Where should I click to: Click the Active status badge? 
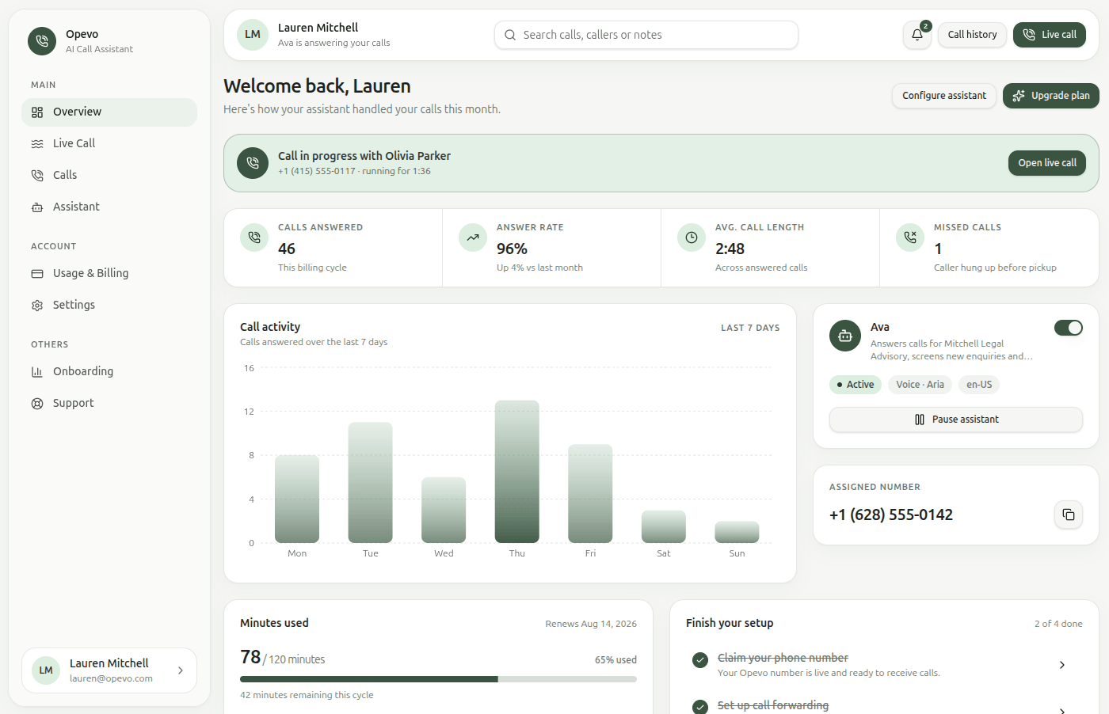point(856,385)
